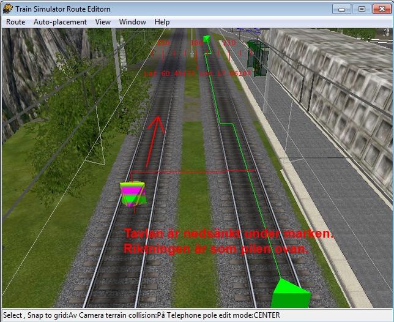Click the blue catenary markers at top
The image size is (394, 322).
coord(248,29)
